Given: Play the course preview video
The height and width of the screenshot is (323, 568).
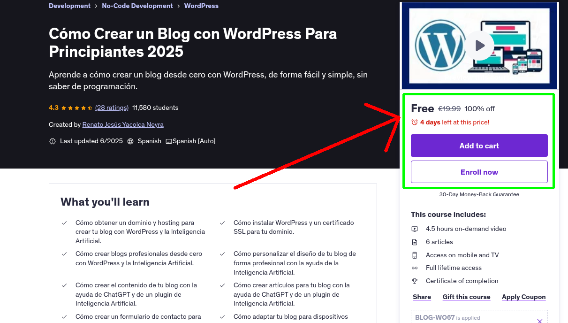Looking at the screenshot, I should tap(479, 46).
